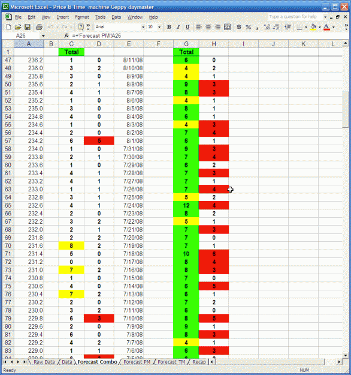Open the File menu
351x375 pixels.
(x=18, y=17)
